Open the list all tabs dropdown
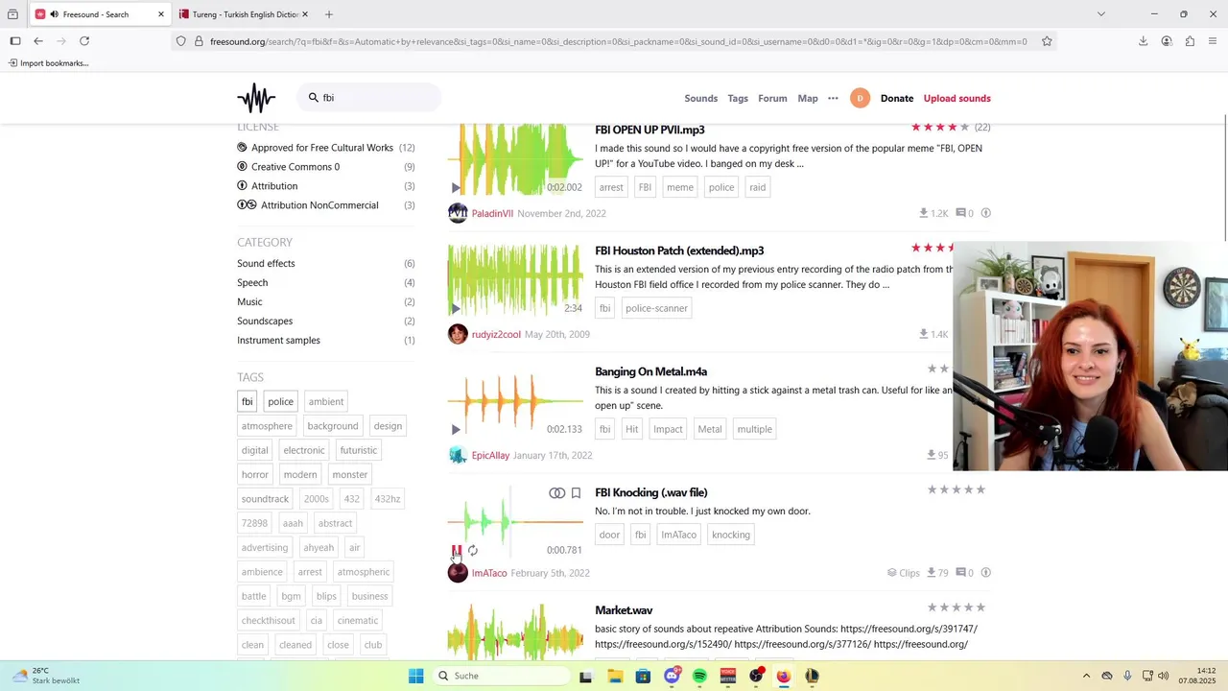Image resolution: width=1228 pixels, height=691 pixels. [x=1101, y=14]
